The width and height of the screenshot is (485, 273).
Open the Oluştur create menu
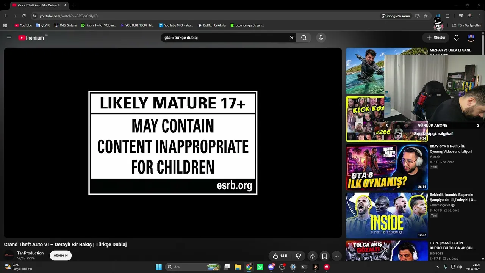coord(436,38)
